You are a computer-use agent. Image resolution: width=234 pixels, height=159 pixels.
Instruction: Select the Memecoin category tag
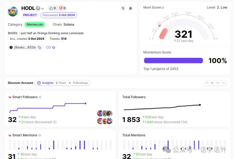[35, 25]
